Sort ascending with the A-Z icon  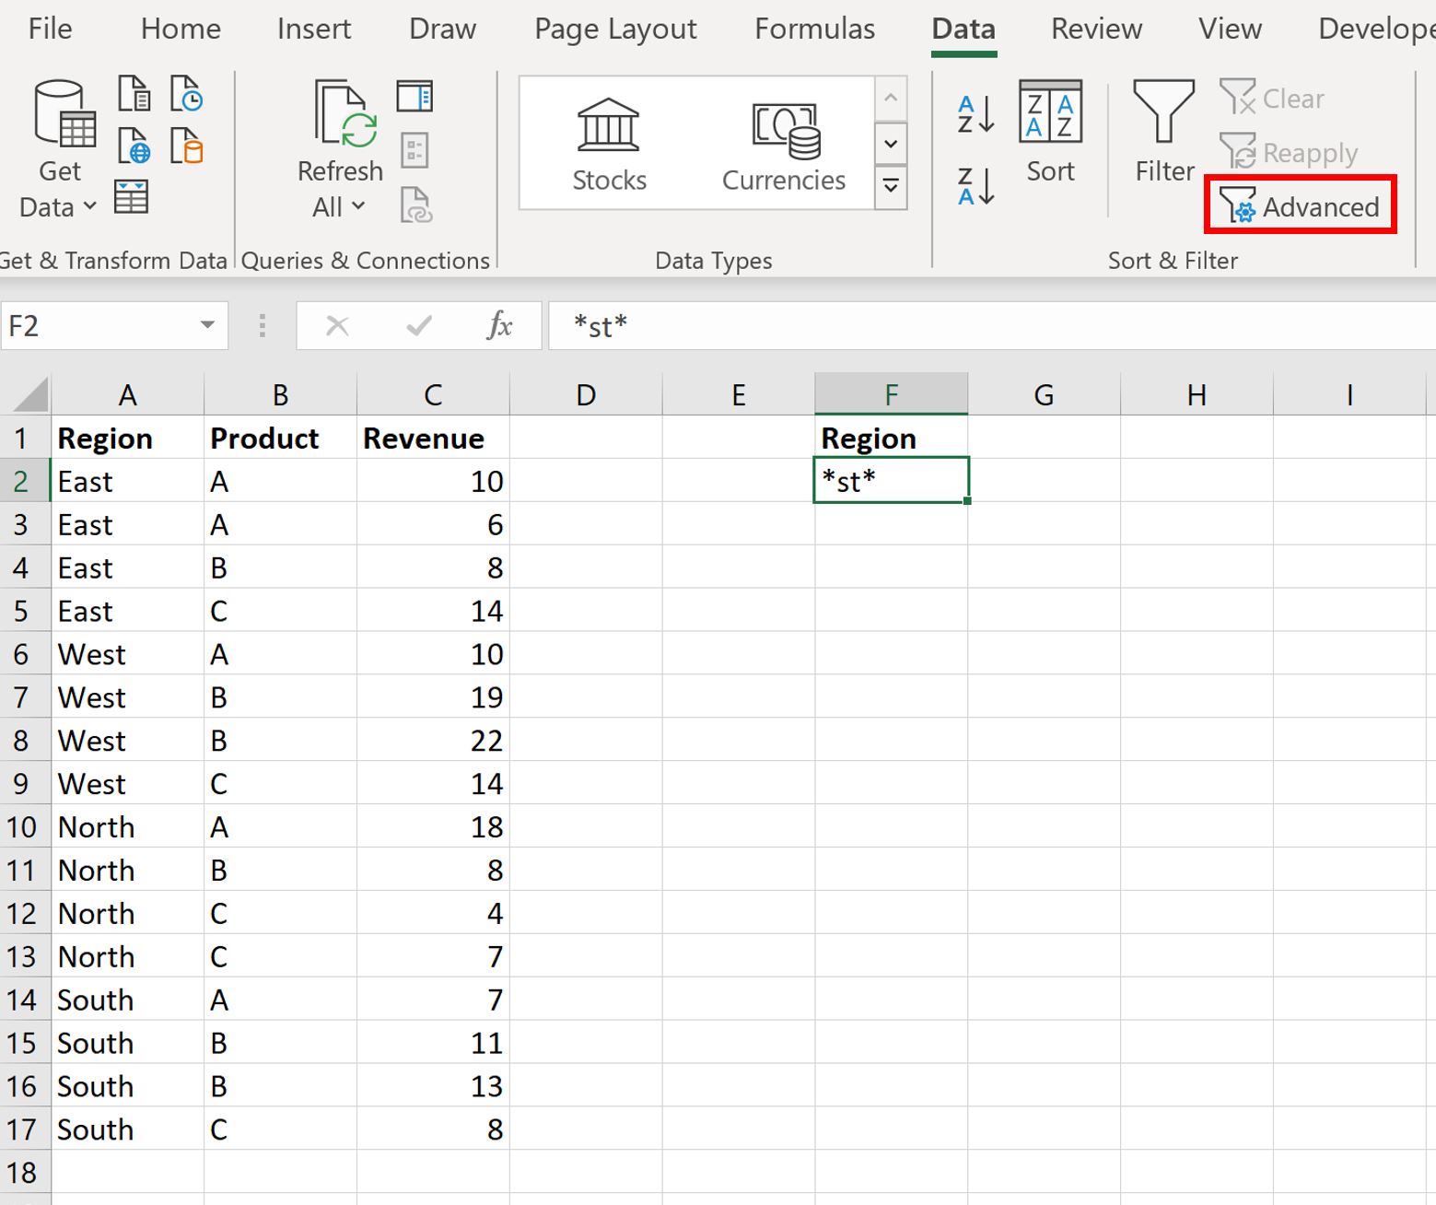[974, 111]
